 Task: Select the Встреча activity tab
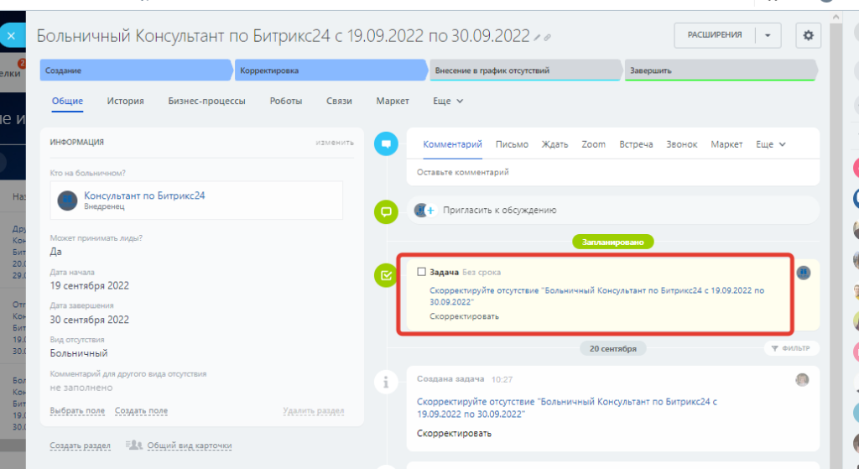[636, 144]
